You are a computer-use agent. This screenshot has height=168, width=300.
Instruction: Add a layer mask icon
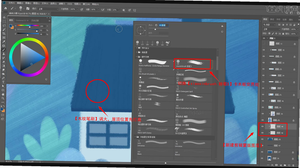click(x=276, y=165)
